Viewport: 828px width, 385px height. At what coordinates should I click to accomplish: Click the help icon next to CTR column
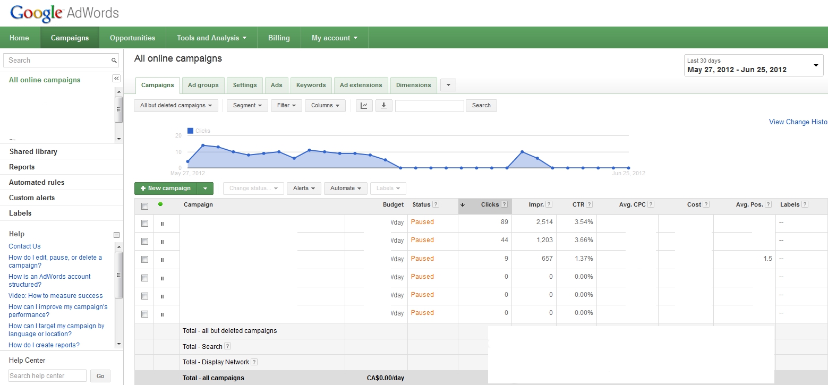point(589,204)
